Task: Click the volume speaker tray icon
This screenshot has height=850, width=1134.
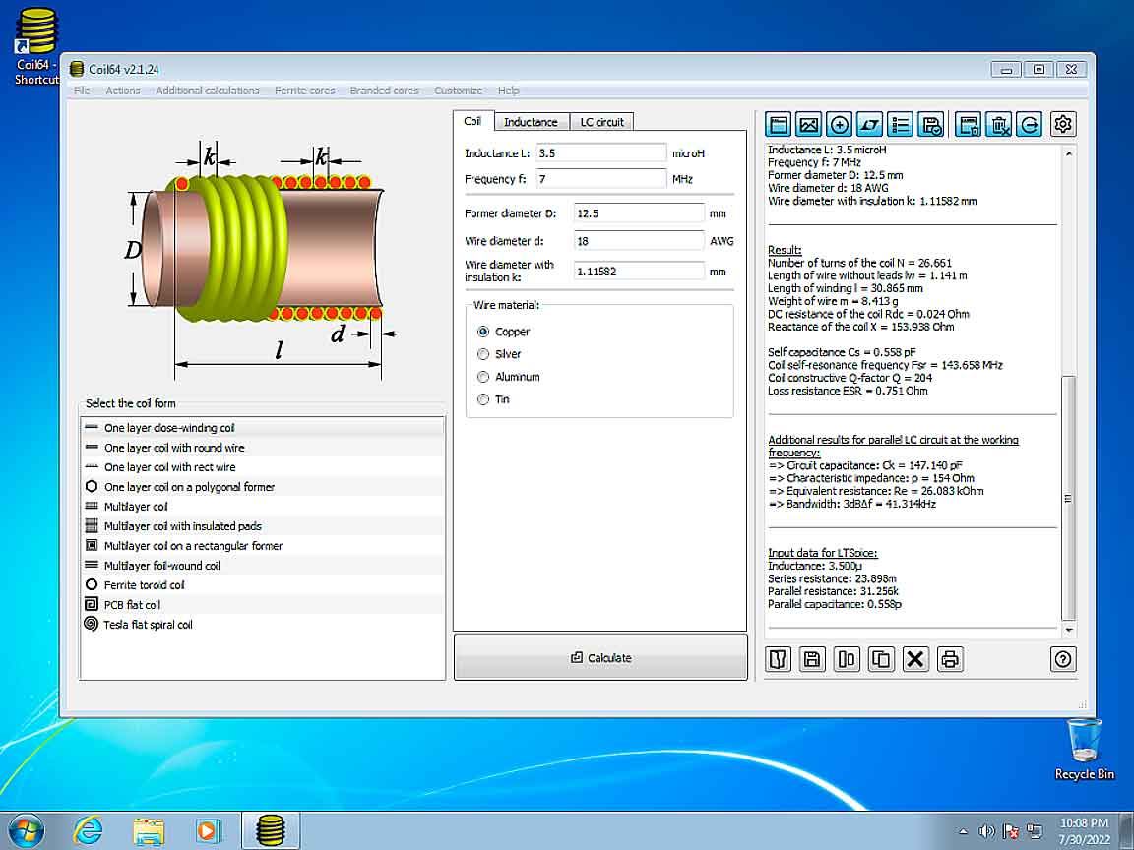Action: 985,832
